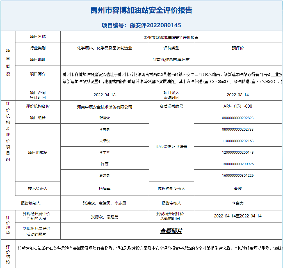Select the address 河南省,许昌市,禹州市
Screen dimensions: 283x268
(171, 60)
